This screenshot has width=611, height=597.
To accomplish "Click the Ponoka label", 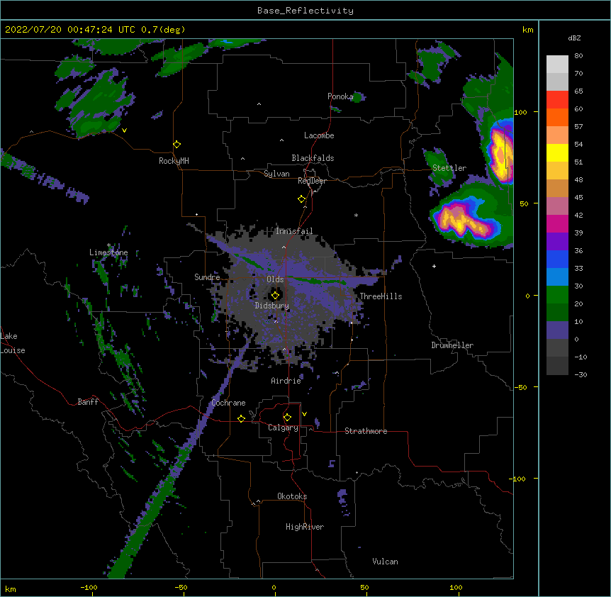I will coord(340,96).
